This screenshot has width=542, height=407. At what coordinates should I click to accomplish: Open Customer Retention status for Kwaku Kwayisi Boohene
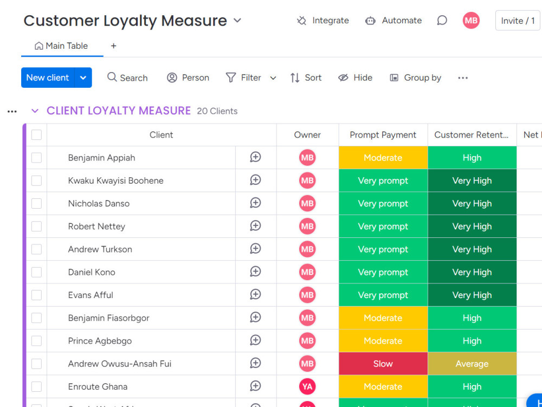click(472, 180)
